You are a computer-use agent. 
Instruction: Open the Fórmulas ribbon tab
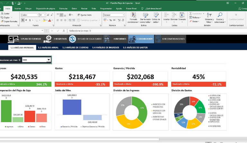[63, 9]
